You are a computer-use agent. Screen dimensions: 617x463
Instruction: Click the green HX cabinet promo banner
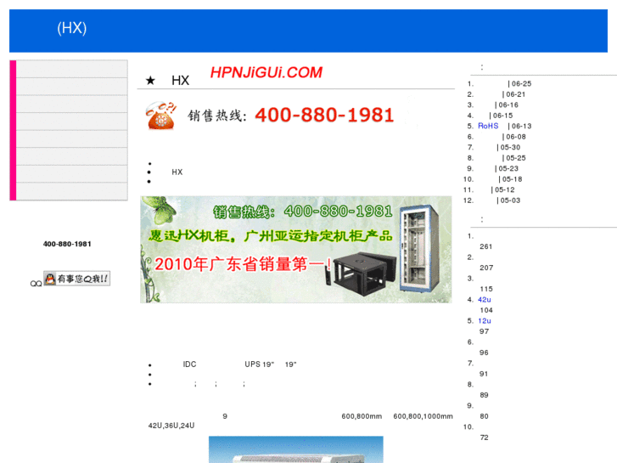296,250
